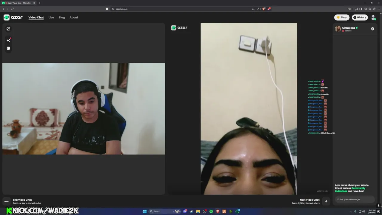The width and height of the screenshot is (382, 215).
Task: Open the sparkle effects icon
Action: [8, 40]
